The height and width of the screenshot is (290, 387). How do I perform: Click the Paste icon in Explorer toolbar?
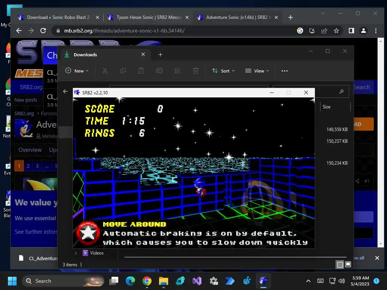[x=141, y=71]
